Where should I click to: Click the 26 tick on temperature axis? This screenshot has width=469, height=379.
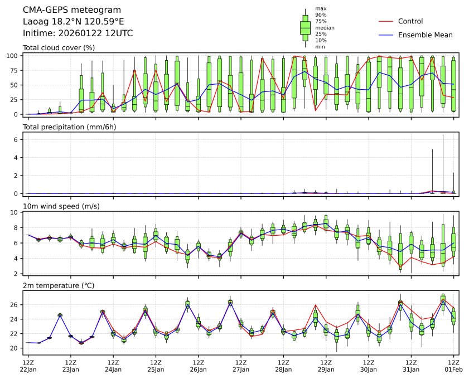click(16, 305)
